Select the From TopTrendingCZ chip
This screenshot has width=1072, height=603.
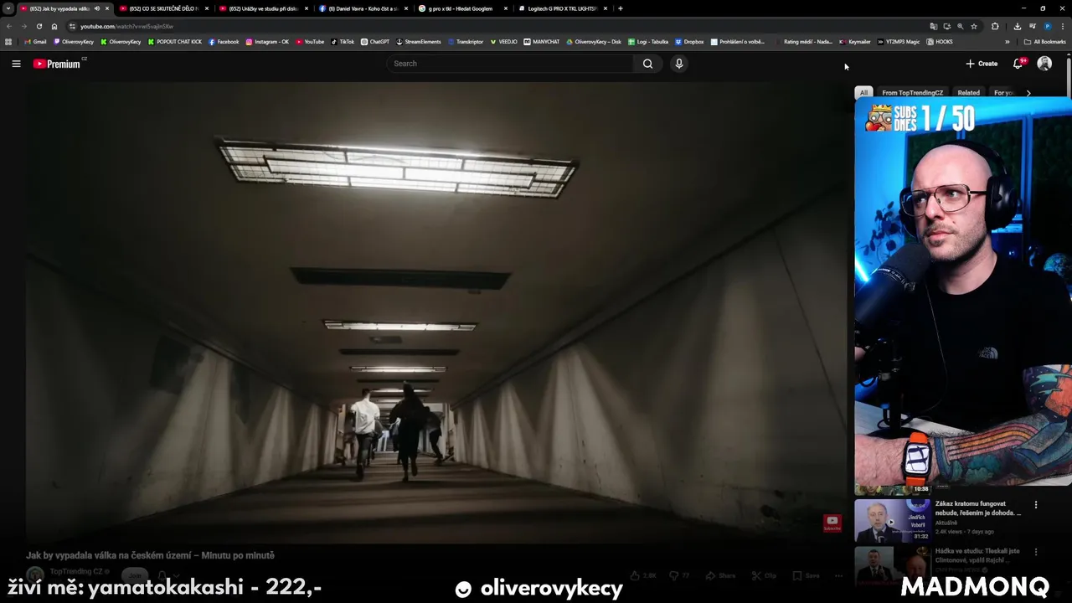(912, 93)
